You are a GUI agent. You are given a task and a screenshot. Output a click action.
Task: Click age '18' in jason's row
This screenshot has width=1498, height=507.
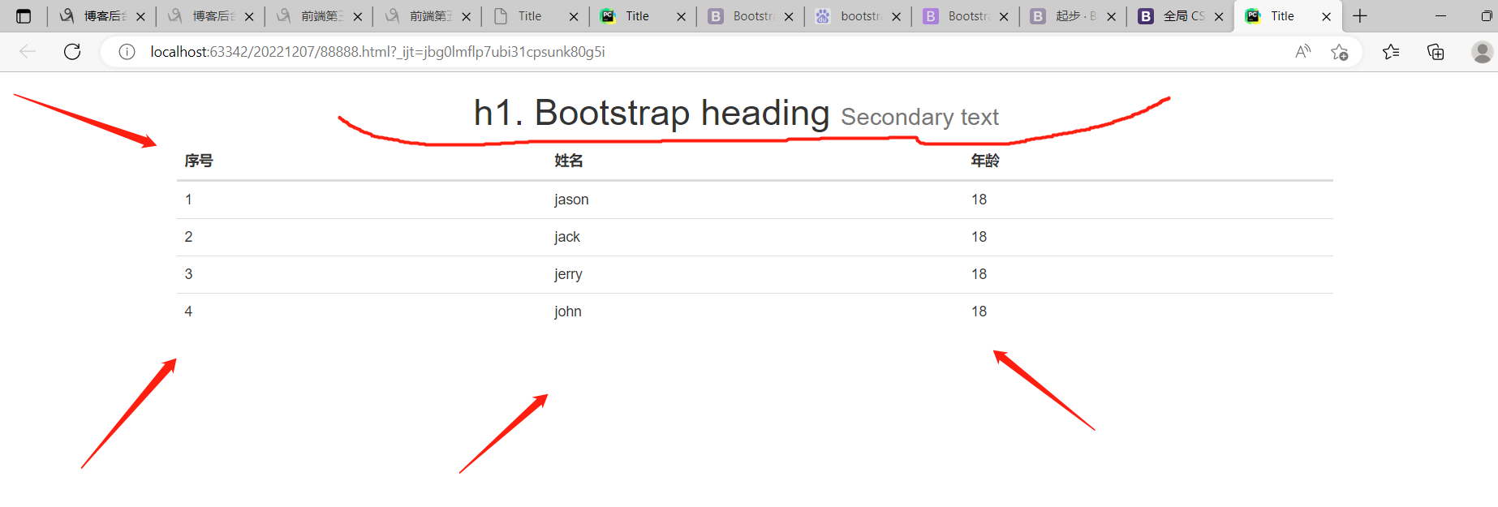[979, 200]
